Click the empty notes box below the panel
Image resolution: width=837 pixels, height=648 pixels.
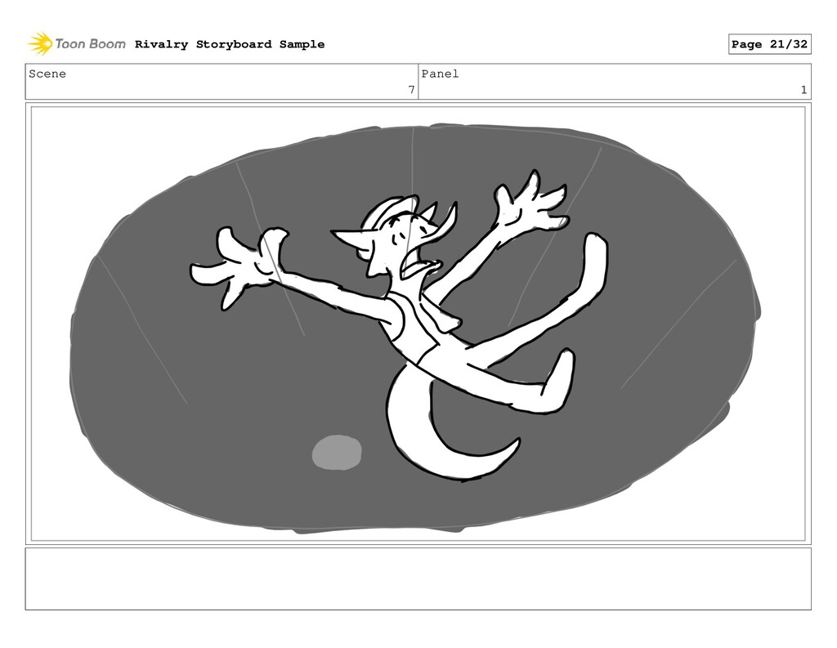[x=418, y=579]
